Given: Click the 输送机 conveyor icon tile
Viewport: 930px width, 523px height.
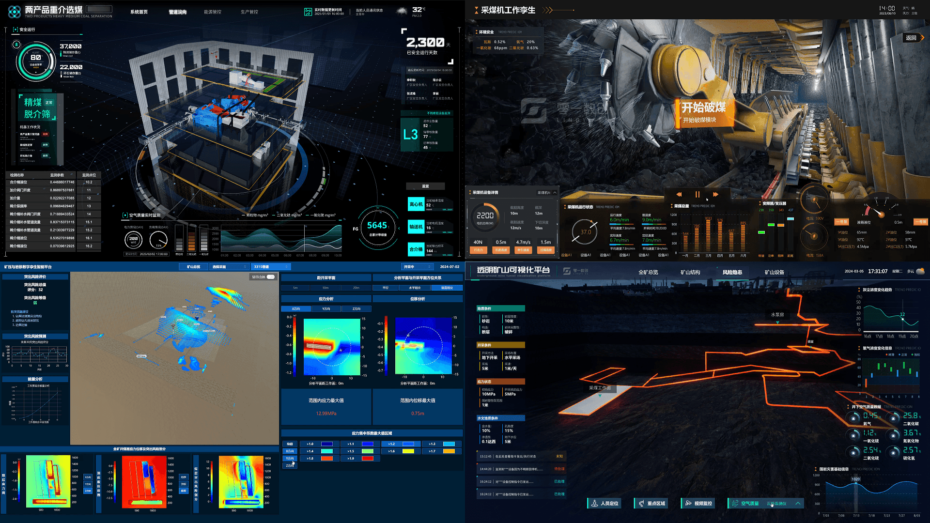Looking at the screenshot, I should coord(416,227).
